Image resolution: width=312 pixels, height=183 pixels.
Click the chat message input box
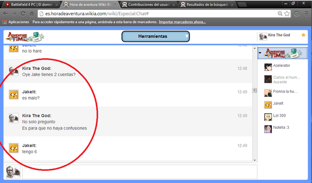coord(140,172)
